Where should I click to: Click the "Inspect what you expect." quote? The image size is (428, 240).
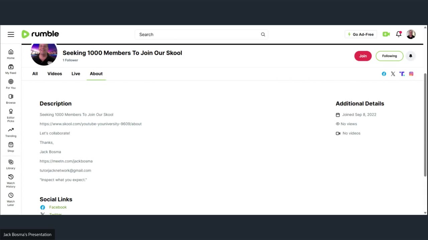click(x=63, y=180)
